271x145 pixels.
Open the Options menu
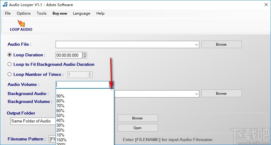tap(24, 13)
